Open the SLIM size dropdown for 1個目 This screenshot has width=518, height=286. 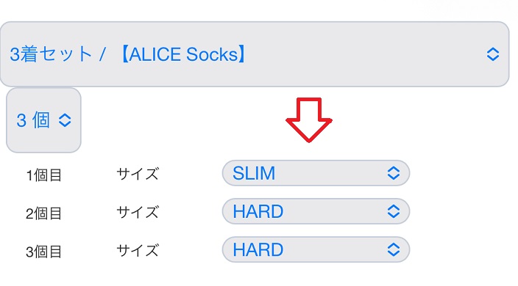tap(316, 173)
